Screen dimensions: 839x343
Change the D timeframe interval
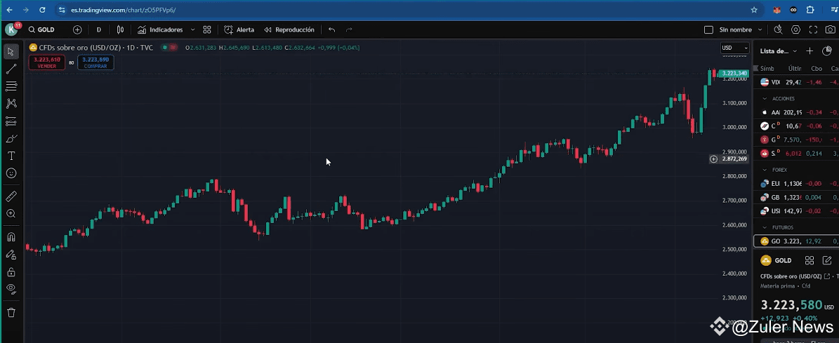tap(98, 30)
